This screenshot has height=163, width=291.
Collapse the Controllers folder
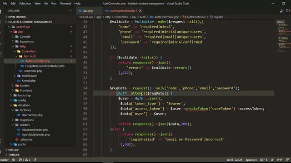coord(29,51)
